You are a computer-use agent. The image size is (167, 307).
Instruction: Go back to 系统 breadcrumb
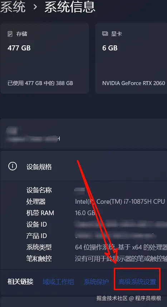[x=13, y=7]
